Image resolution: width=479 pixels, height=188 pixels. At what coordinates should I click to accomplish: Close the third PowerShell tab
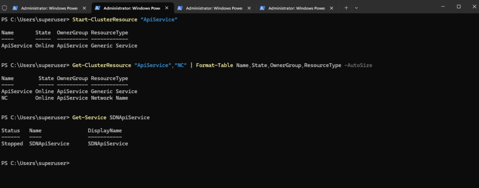pyautogui.click(x=249, y=8)
